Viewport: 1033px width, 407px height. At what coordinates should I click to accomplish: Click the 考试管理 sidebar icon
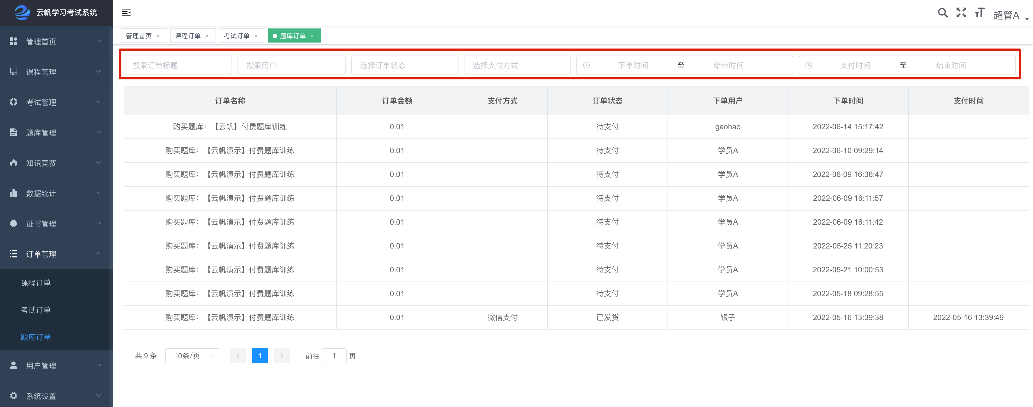(14, 102)
